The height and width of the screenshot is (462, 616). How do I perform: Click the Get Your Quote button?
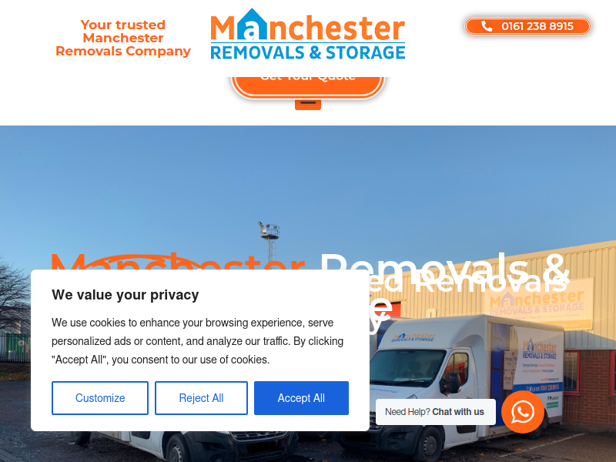point(308,85)
